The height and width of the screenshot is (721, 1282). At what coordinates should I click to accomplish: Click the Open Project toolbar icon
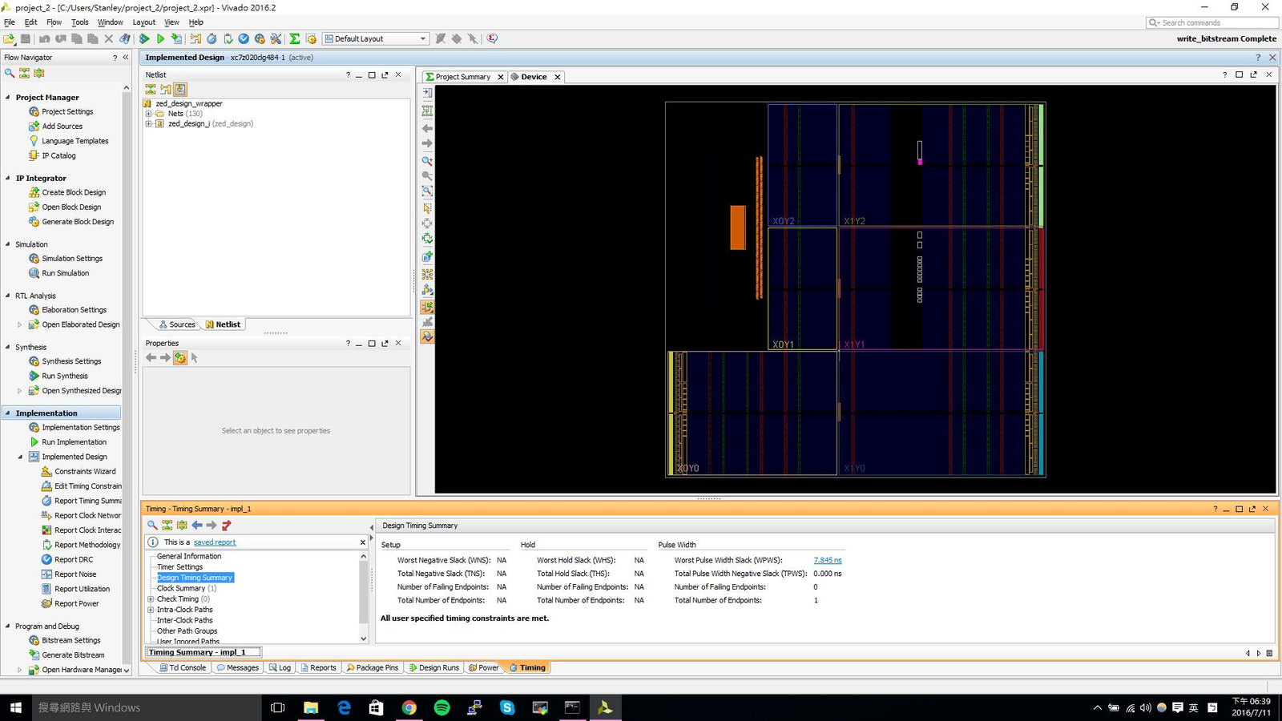(x=9, y=38)
